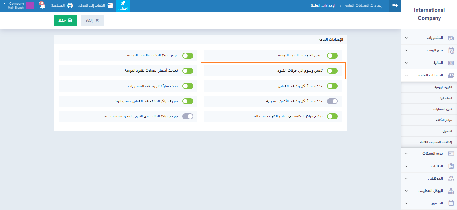The image size is (457, 210).
Task: Click إعدادات الحسابات العامه breadcrumb link
Action: coord(364,6)
